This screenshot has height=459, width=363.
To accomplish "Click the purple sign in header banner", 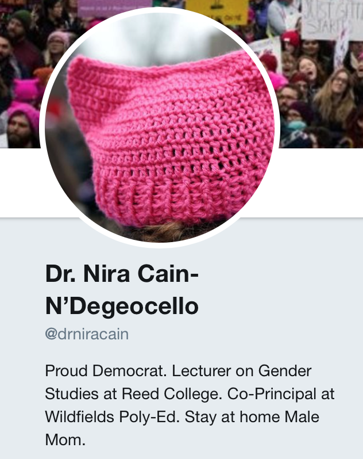I will [114, 7].
